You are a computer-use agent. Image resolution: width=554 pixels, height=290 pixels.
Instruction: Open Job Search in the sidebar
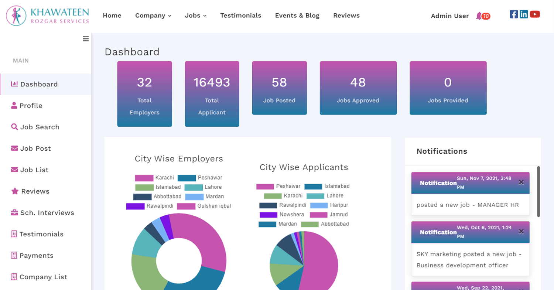(40, 127)
